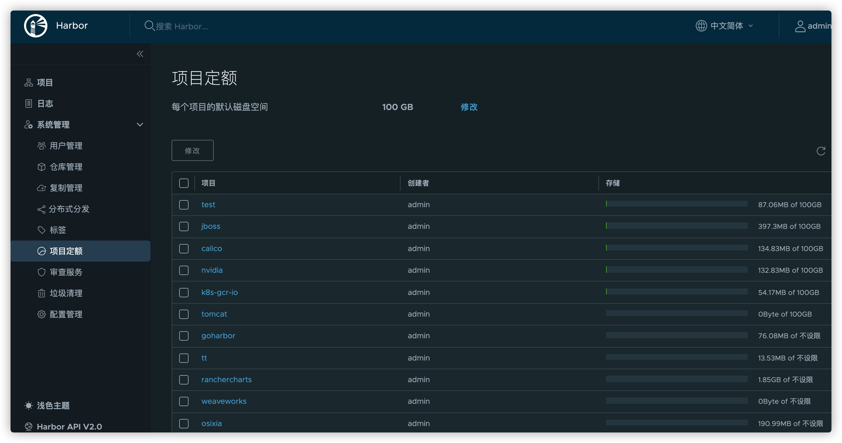Open the jboss project link

click(210, 226)
